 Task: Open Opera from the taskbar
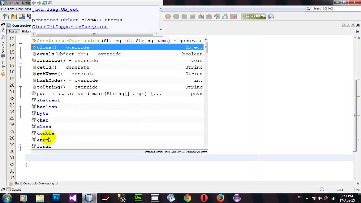click(x=204, y=198)
